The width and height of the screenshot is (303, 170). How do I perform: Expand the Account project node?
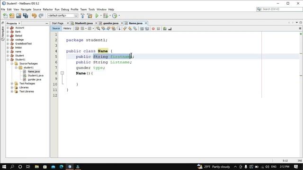coord(8,28)
